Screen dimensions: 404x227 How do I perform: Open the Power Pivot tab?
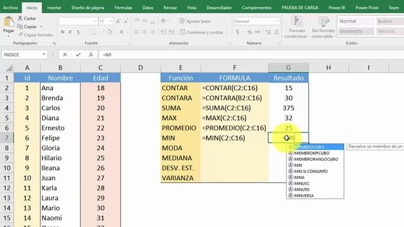pos(367,8)
